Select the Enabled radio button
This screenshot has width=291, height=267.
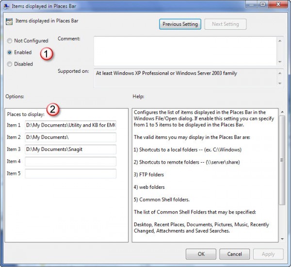10,52
